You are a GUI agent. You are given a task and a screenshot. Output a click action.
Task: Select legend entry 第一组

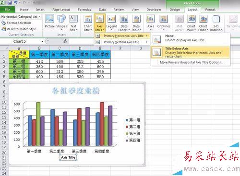pos(133,120)
